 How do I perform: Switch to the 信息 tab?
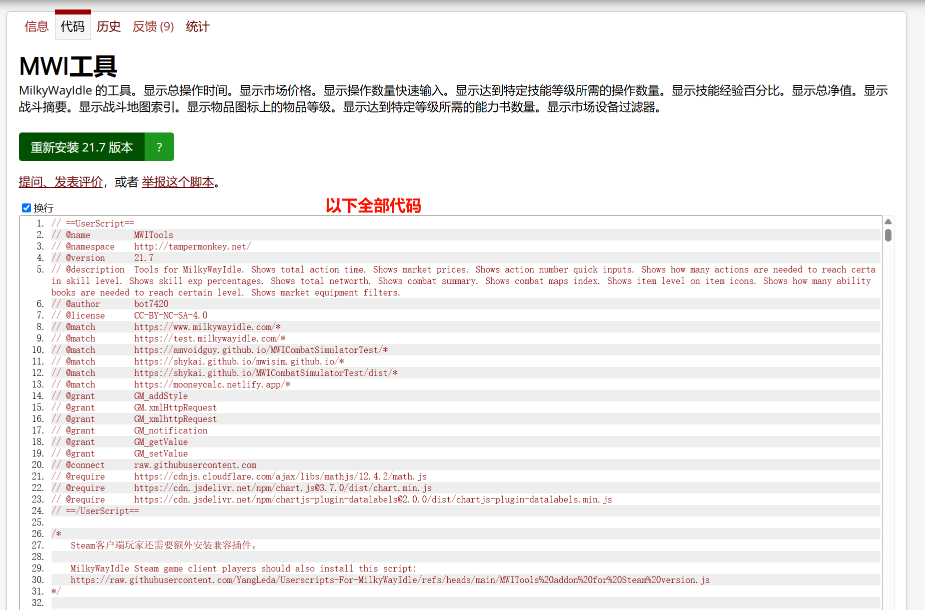tap(37, 27)
